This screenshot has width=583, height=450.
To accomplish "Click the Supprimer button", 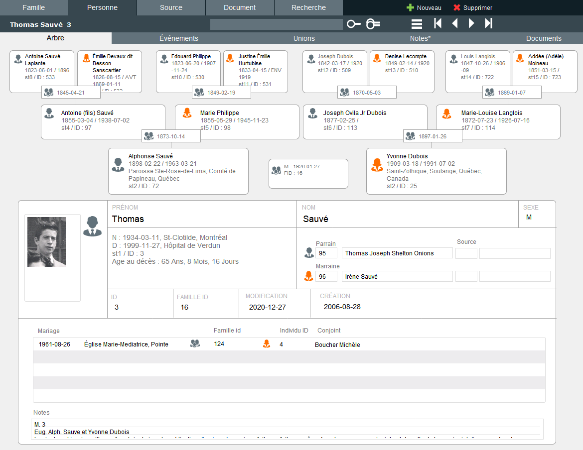I will click(x=473, y=8).
